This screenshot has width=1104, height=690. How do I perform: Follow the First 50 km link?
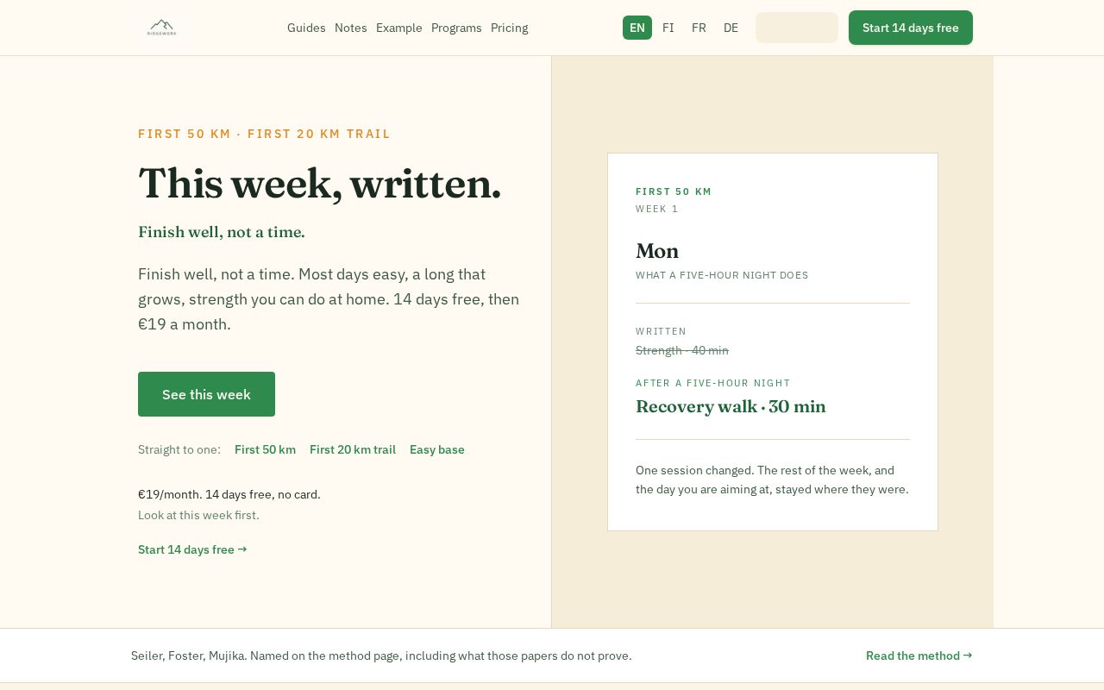[265, 449]
